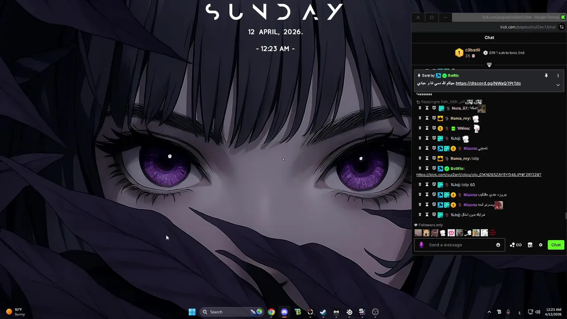Click the Chat header title
The width and height of the screenshot is (567, 319).
(489, 38)
